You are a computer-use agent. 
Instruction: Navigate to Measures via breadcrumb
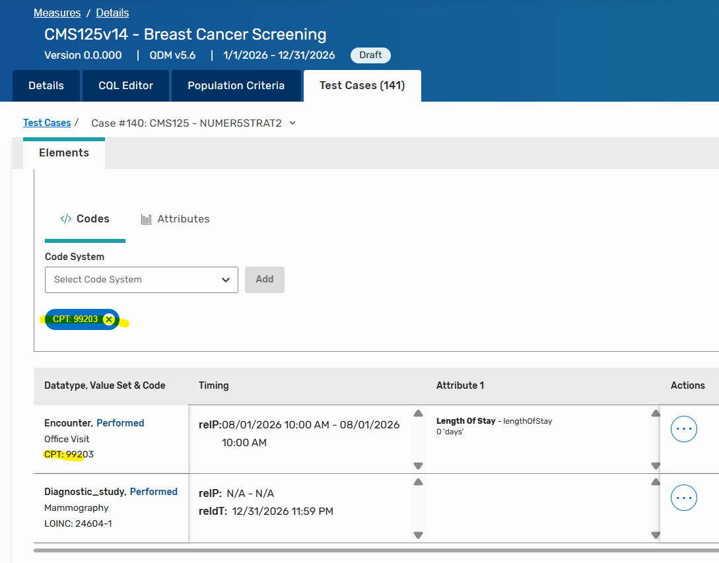click(x=57, y=13)
